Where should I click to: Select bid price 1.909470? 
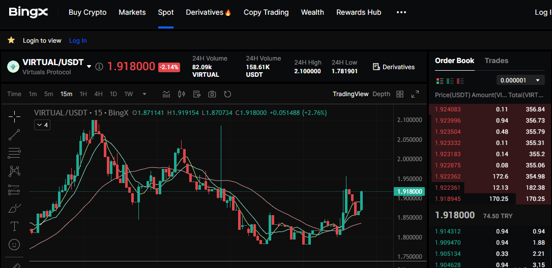click(x=448, y=243)
